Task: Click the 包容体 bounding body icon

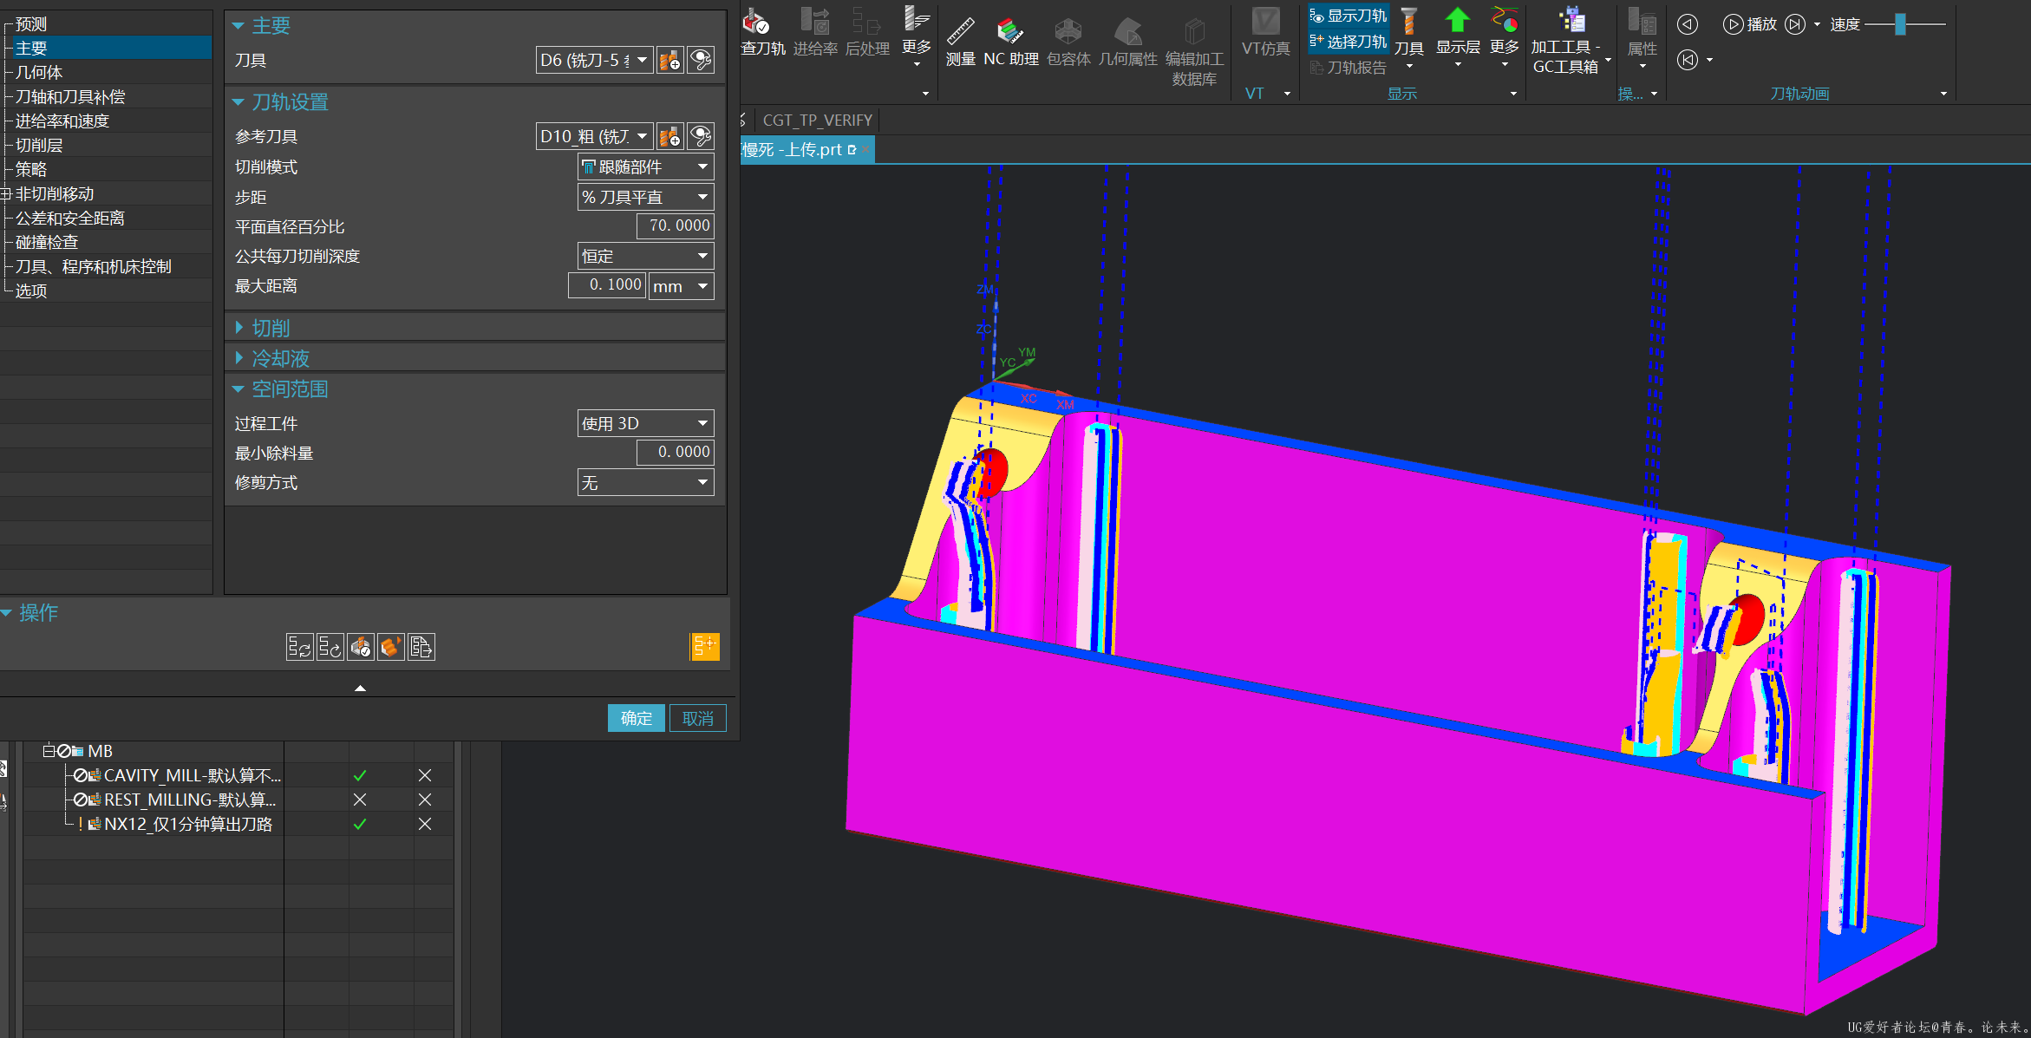Action: tap(1068, 41)
